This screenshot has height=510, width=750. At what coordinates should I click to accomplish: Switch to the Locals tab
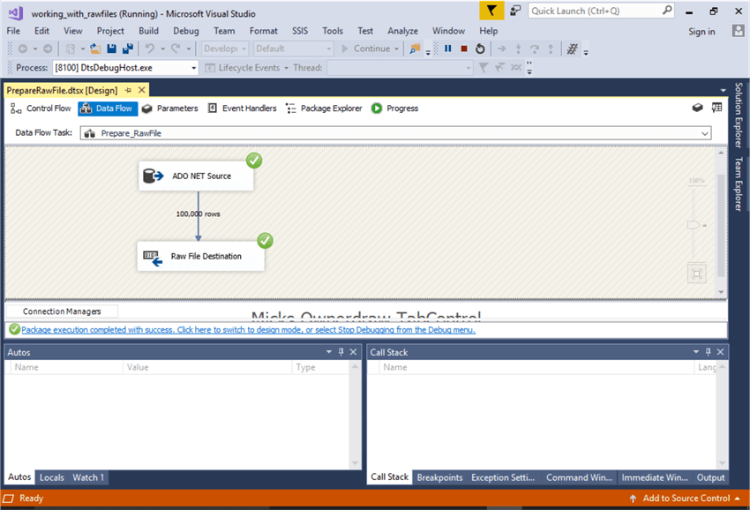click(52, 477)
